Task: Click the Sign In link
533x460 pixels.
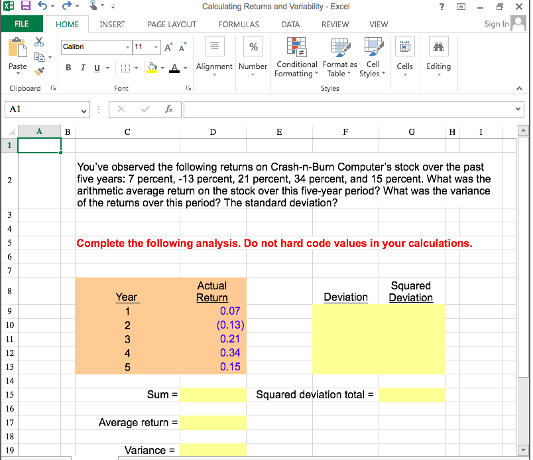Action: (496, 24)
